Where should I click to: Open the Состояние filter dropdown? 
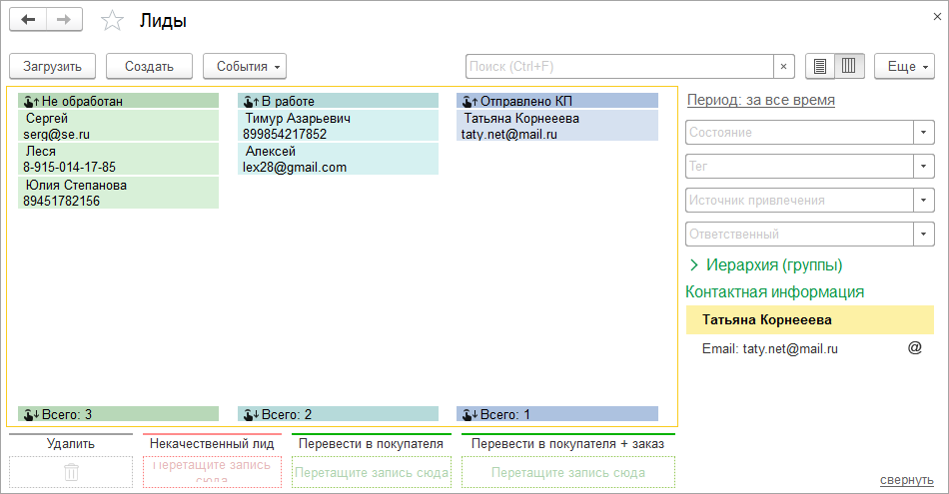point(923,133)
